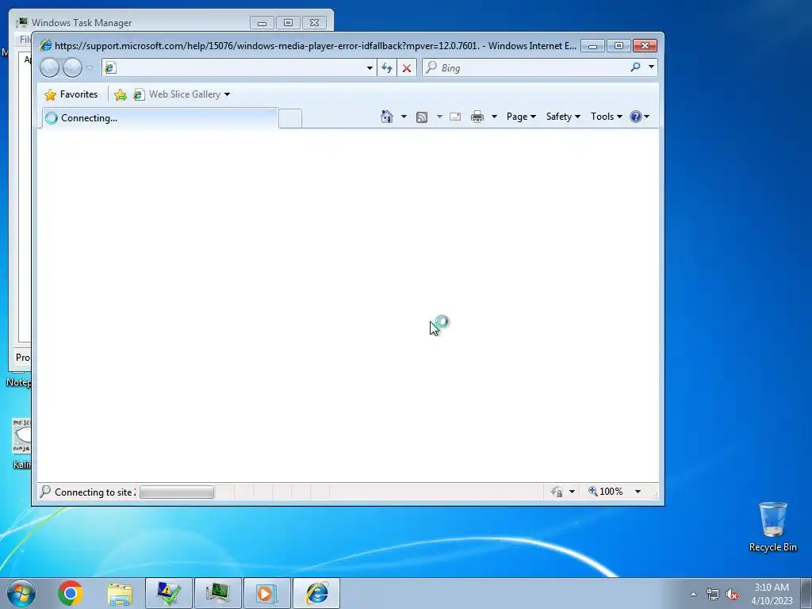Open the Page menu
Viewport: 812px width, 609px height.
521,117
